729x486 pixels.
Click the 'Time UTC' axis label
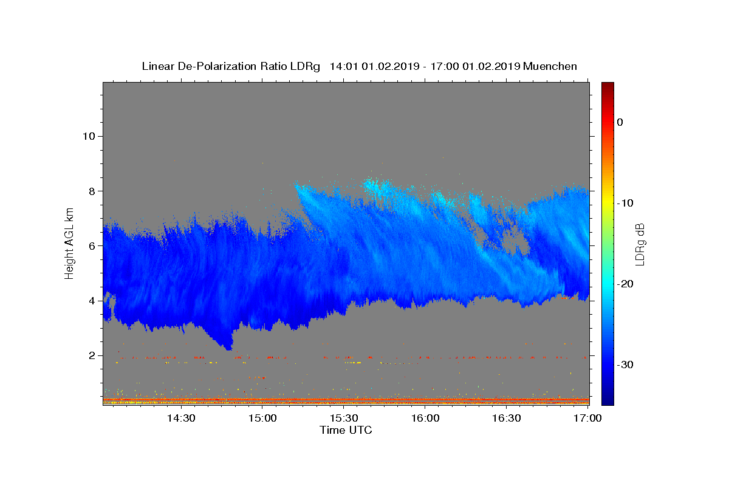(346, 430)
